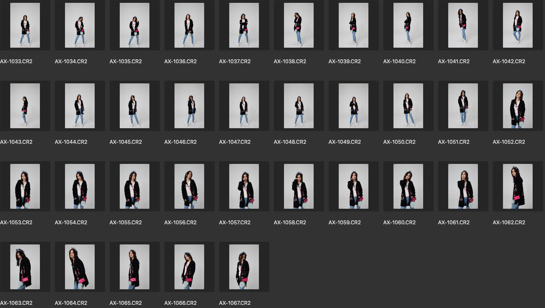Select the AX-1052.CR2 close-up thumbnail
545x308 pixels.
pos(518,106)
